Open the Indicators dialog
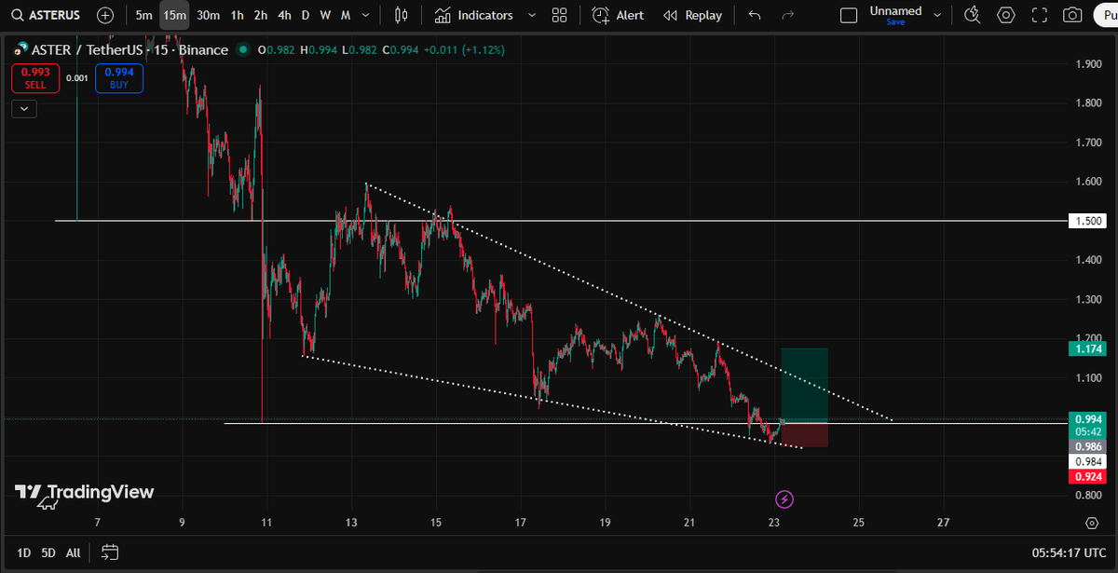The height and width of the screenshot is (573, 1118). pos(473,16)
